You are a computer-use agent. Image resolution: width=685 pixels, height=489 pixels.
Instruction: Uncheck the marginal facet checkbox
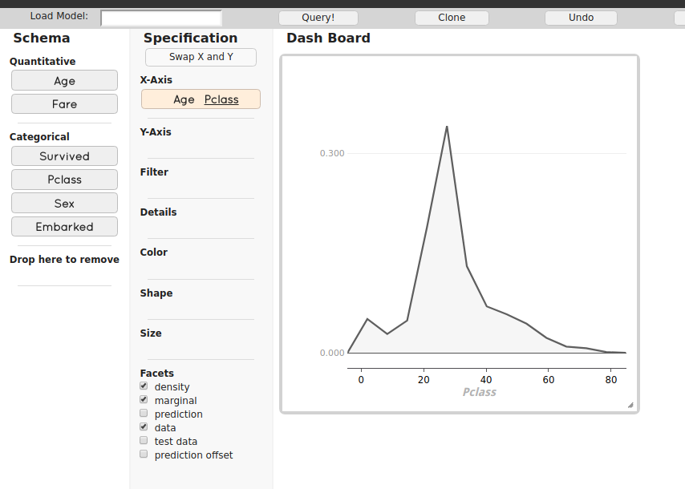point(144,399)
